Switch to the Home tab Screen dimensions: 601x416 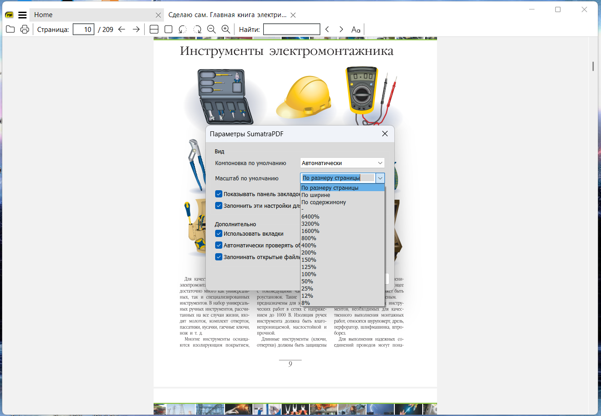coord(44,15)
